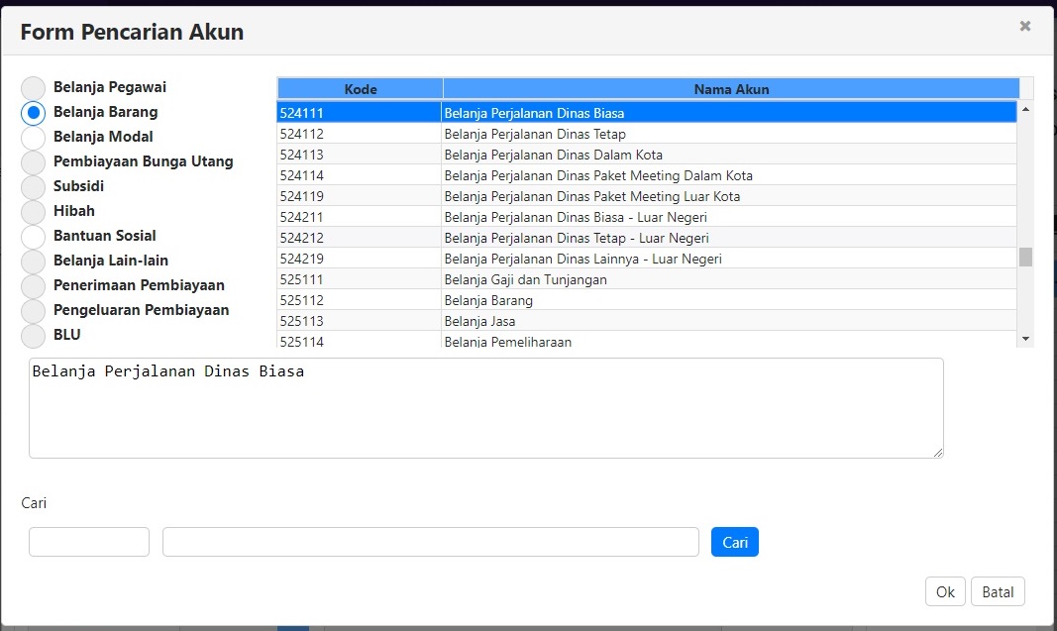Click the Nama Akun column header

(x=731, y=89)
